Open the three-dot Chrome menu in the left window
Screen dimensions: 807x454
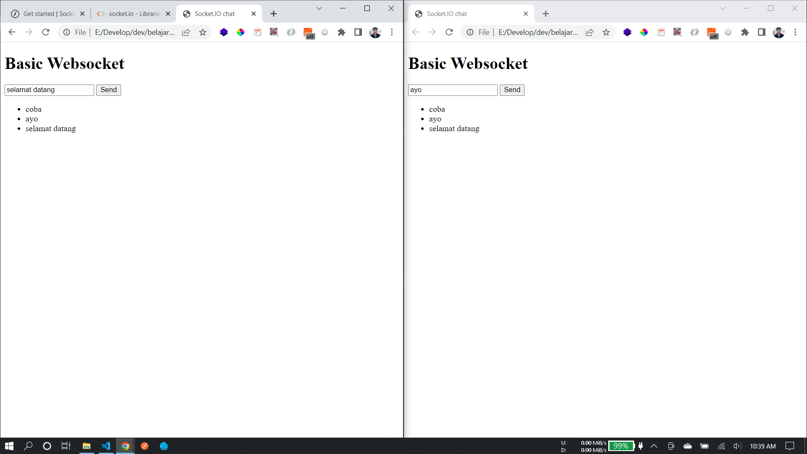[x=392, y=32]
